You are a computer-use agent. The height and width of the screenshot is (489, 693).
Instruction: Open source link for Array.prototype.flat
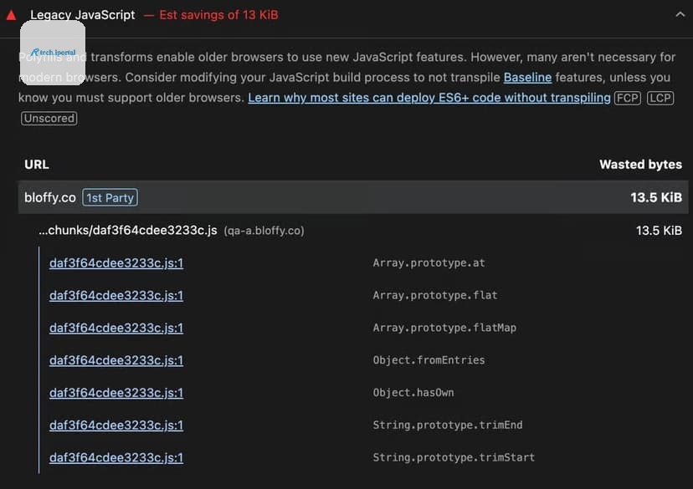[x=116, y=295]
